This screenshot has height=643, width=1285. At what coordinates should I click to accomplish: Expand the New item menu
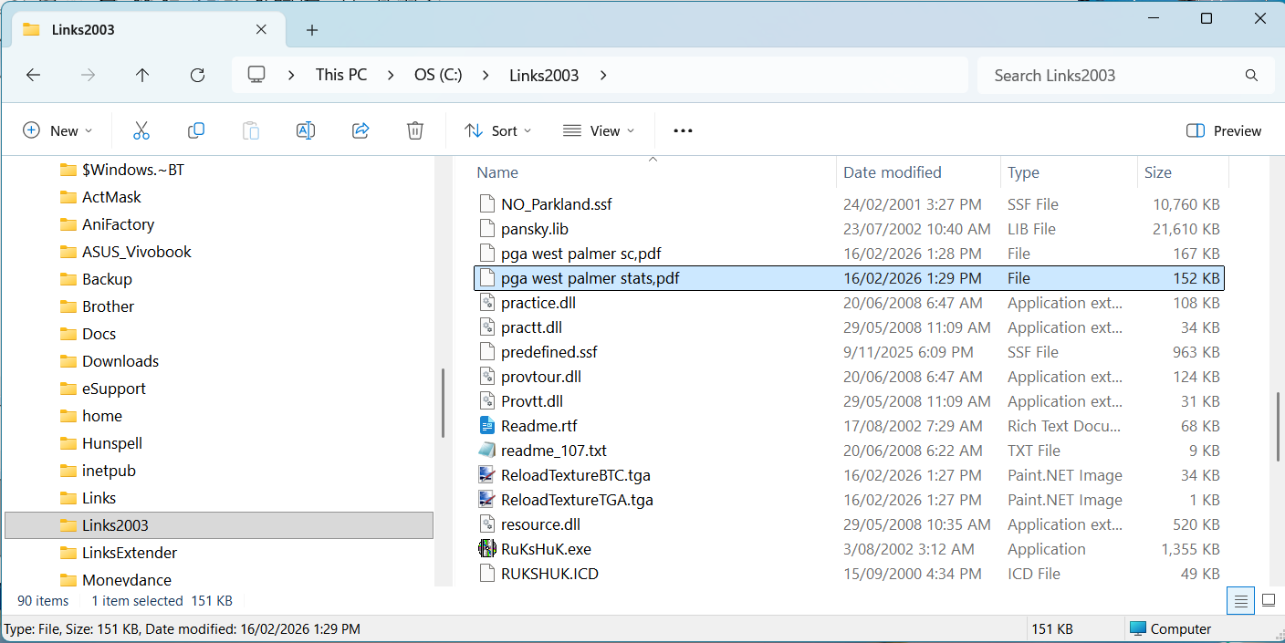coord(58,130)
